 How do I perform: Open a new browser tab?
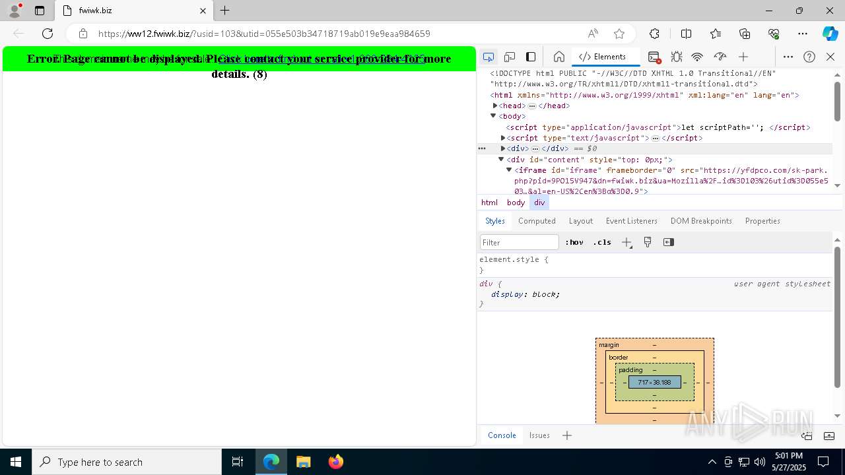[225, 11]
